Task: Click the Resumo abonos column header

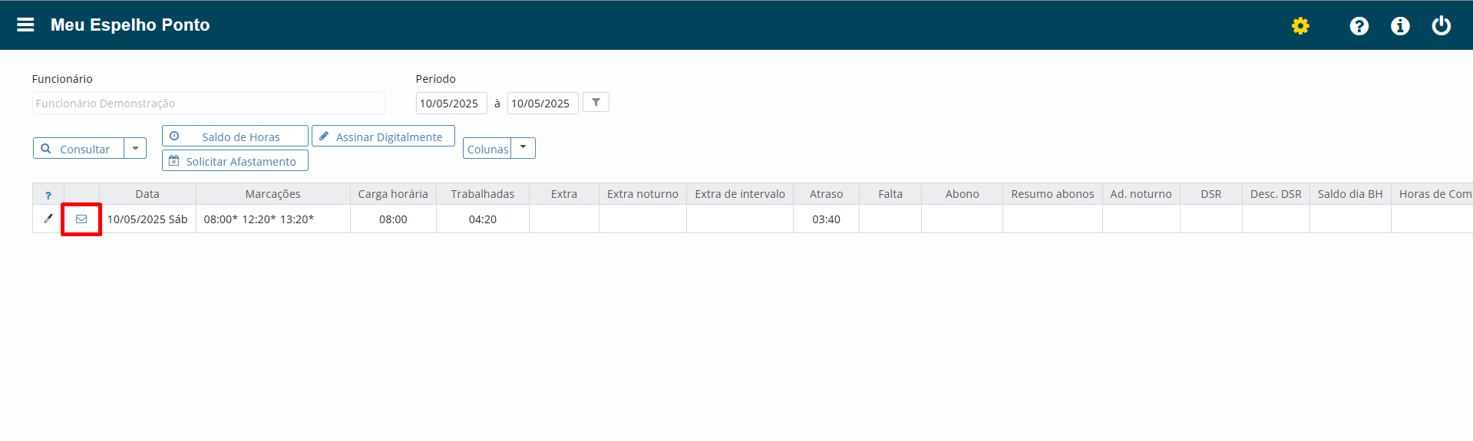Action: point(1052,194)
